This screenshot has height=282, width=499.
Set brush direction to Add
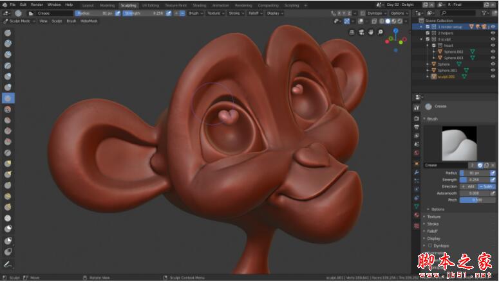(x=468, y=186)
